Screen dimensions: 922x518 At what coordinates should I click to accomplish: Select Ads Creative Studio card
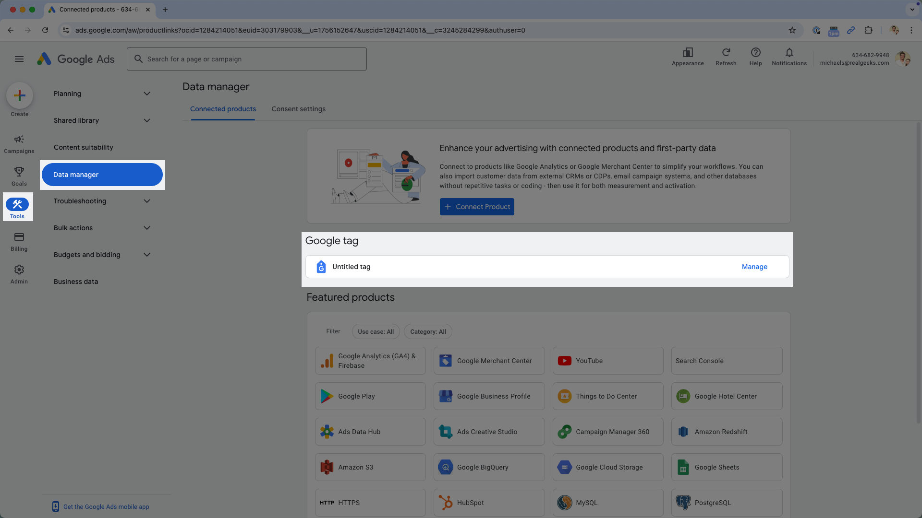[x=489, y=432]
